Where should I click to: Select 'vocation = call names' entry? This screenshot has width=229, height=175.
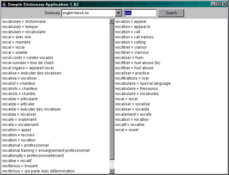click(x=134, y=37)
